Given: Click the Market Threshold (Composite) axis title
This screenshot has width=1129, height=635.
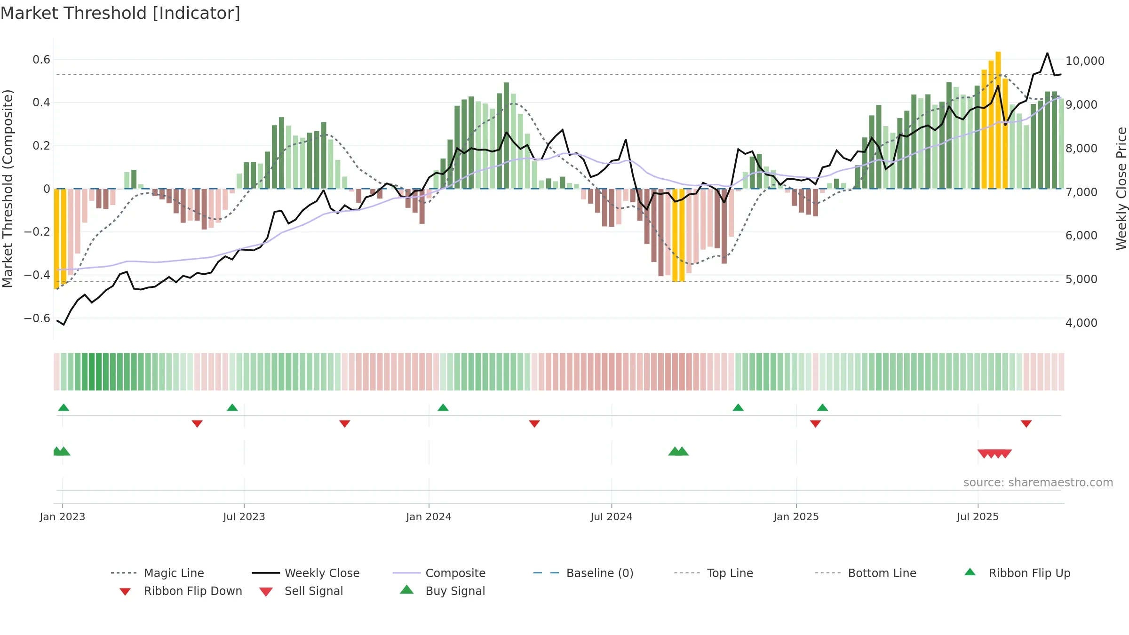Looking at the screenshot, I should [x=8, y=188].
